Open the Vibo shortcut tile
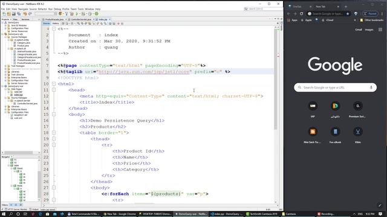 (357, 134)
